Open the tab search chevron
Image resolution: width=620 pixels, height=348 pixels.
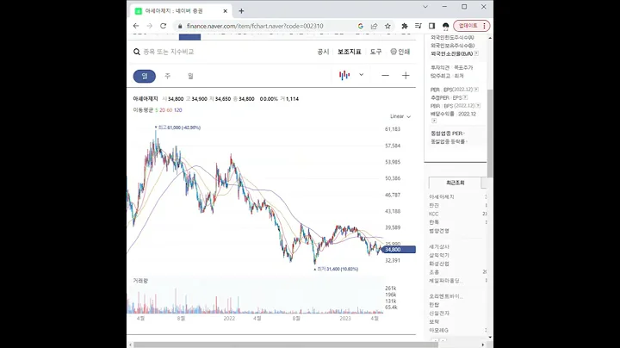[425, 7]
